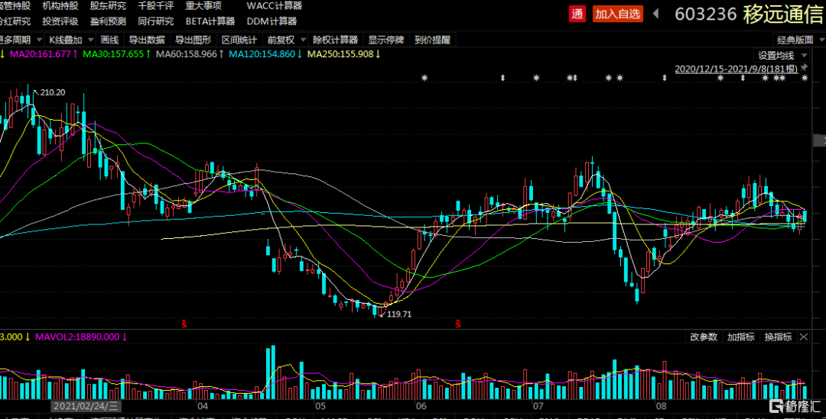Viewport: 826px width, 419px height.
Task: Click the stock name 移远通信
Action: coord(784,15)
